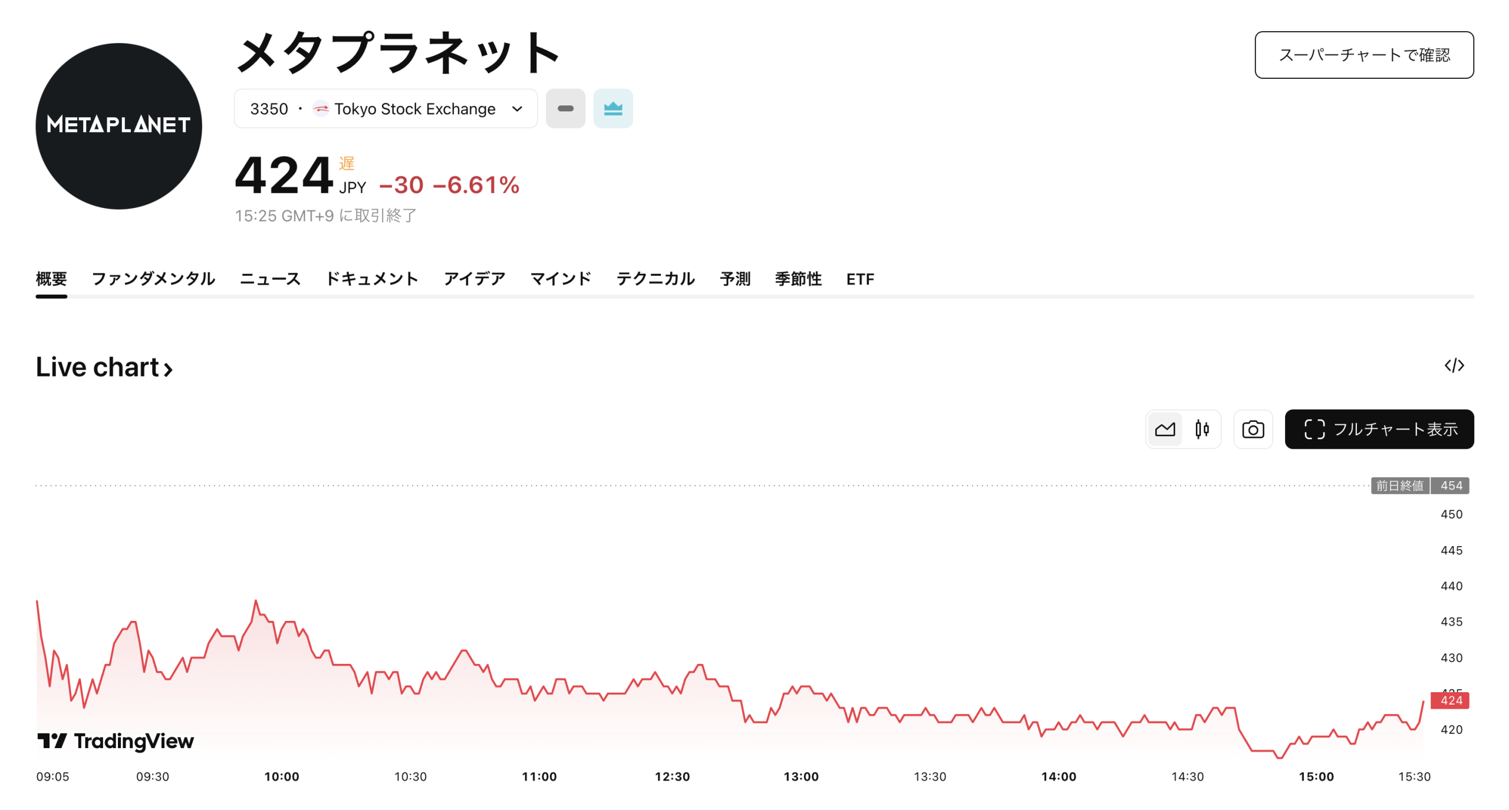
Task: Click the blue crown badge icon
Action: coord(612,108)
